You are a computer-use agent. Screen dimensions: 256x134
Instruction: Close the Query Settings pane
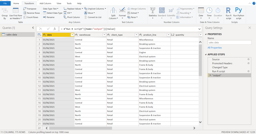pyautogui.click(x=250, y=28)
